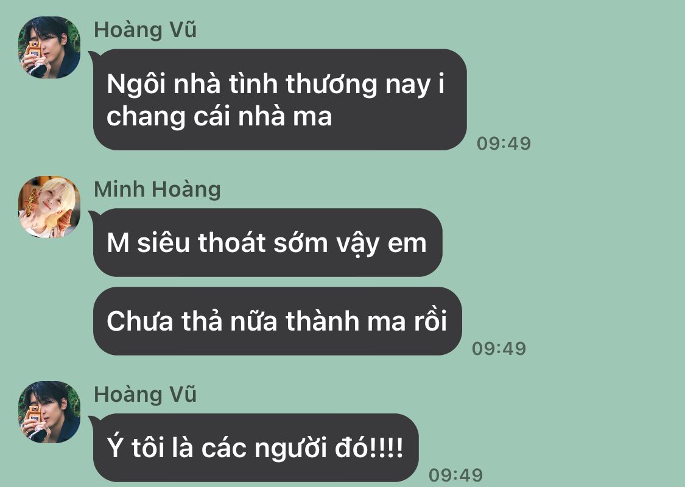Select the 'M siêu thoát sớm vậy em' message
Viewport: 685px width, 487px height.
(268, 242)
